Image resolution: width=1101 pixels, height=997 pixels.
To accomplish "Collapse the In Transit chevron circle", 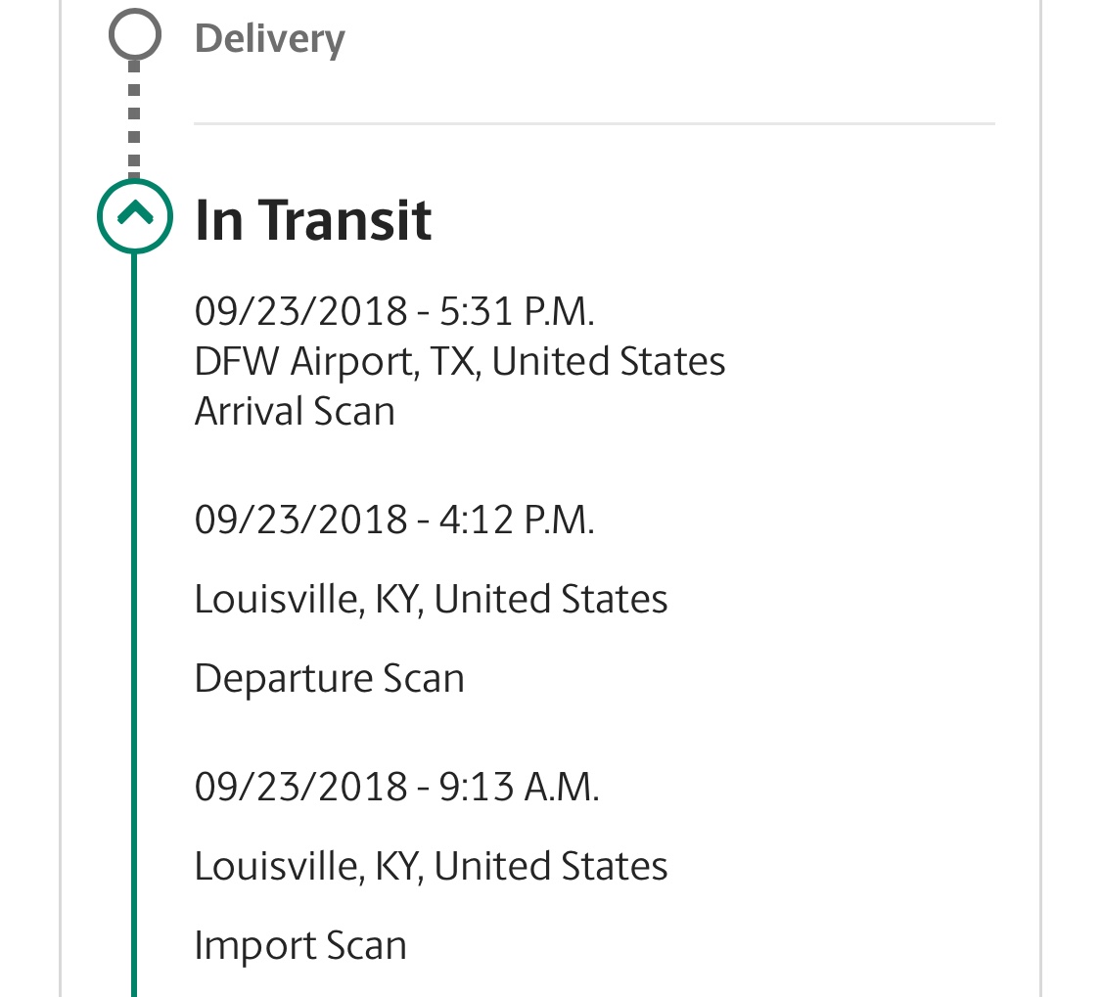I will tap(135, 216).
